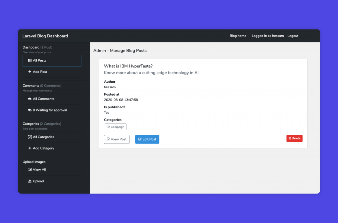
Task: Click the image icon next to View All
Action: click(x=30, y=170)
